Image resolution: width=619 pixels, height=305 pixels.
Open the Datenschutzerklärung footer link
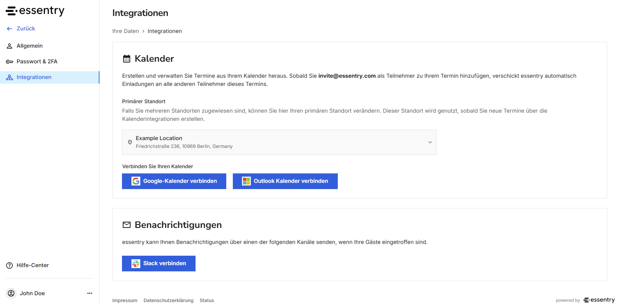coord(168,300)
